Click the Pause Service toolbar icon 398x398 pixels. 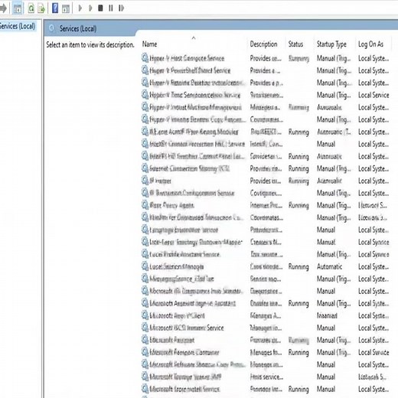(x=111, y=8)
